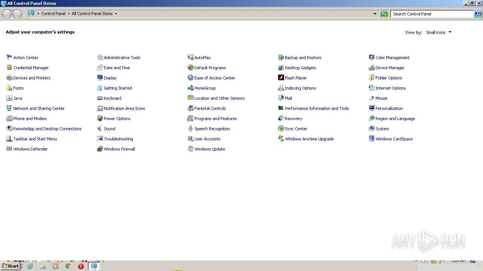
Task: Open the Start menu
Action: (x=10, y=266)
